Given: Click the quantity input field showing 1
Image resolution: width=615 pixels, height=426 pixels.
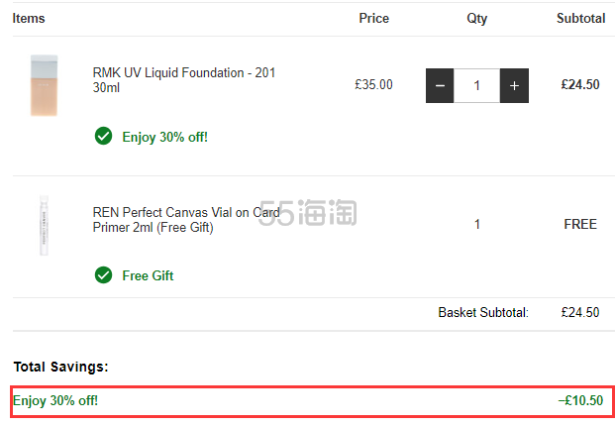Looking at the screenshot, I should pyautogui.click(x=477, y=85).
